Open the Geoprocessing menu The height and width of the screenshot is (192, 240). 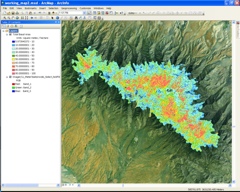click(69, 8)
